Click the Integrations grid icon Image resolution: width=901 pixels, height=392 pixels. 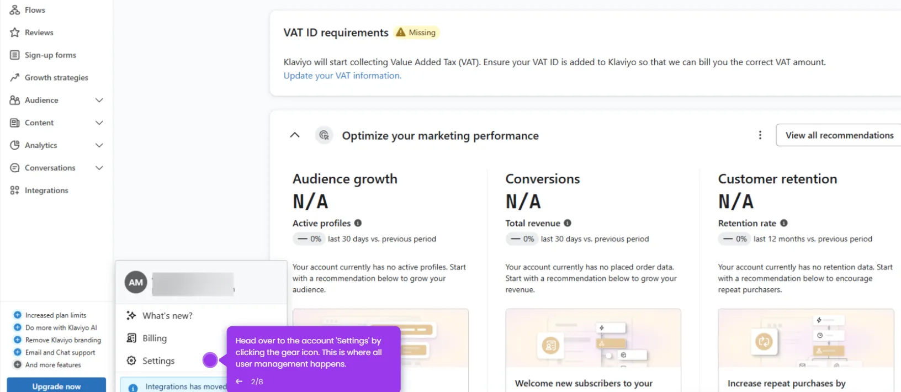(x=15, y=190)
